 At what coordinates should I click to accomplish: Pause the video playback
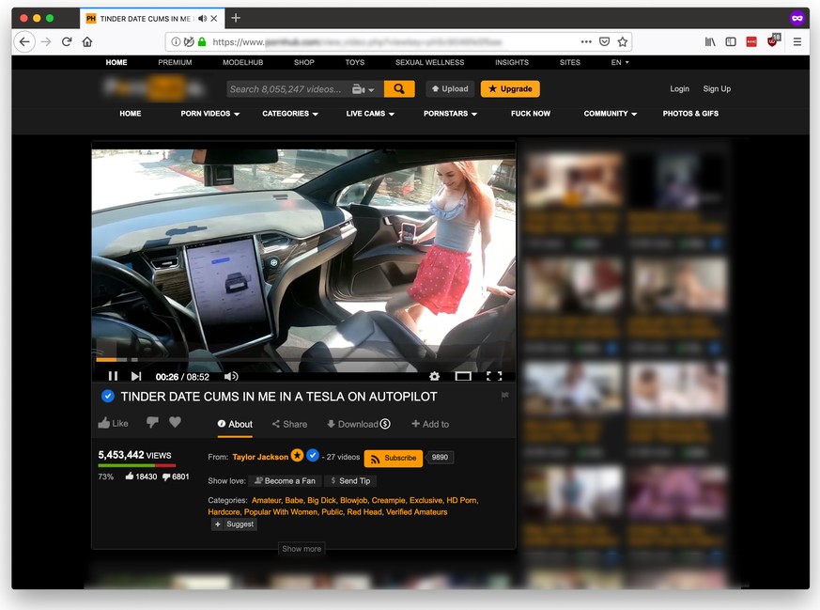point(113,376)
